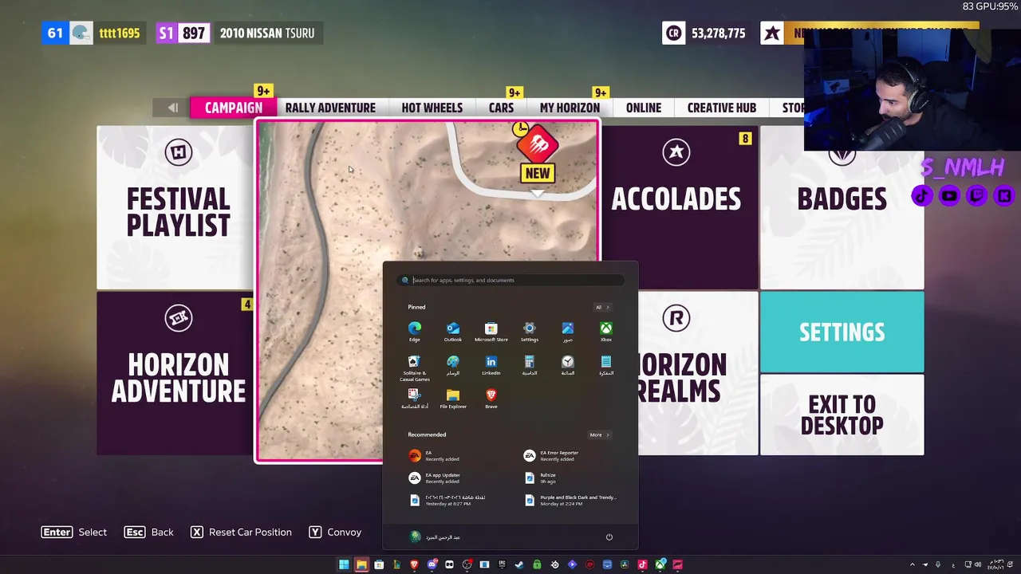Viewport: 1021px width, 574px height.
Task: Click the Esc Back prompt
Action: coord(149,532)
